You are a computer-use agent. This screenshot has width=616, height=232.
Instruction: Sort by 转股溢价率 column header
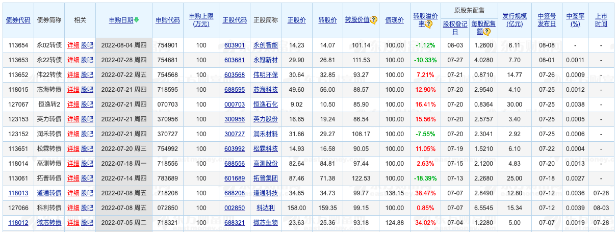[x=425, y=20]
